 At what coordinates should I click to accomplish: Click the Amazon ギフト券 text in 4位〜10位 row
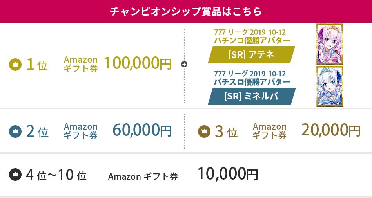click(x=143, y=176)
